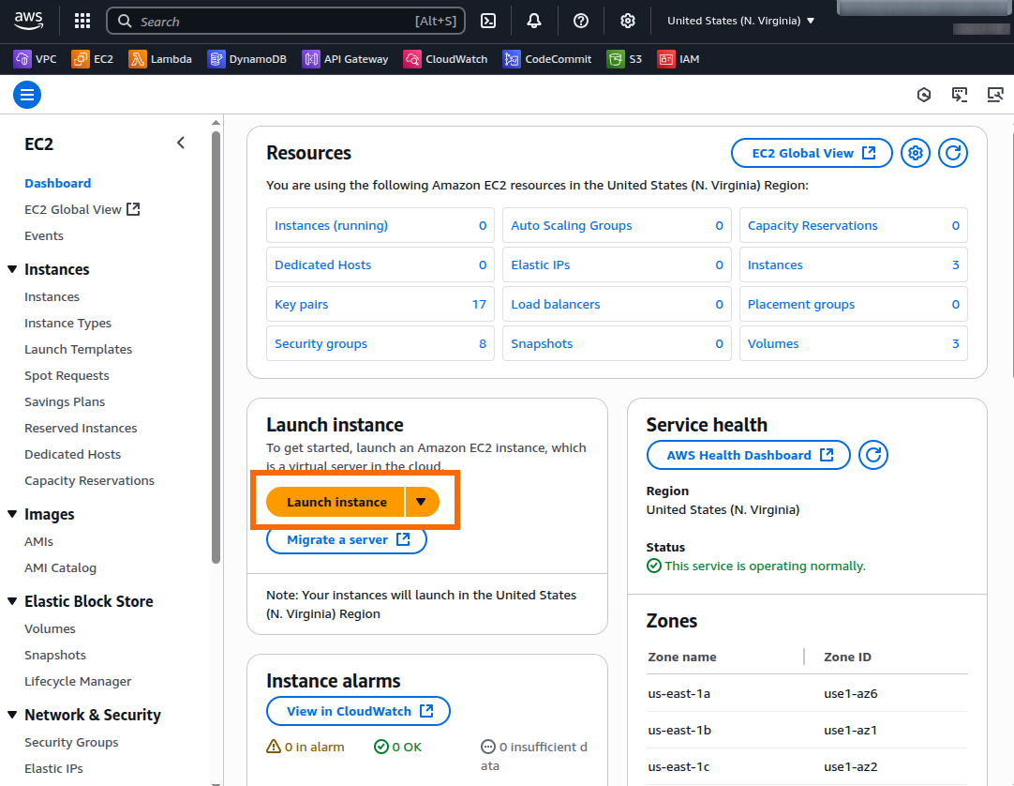Viewport: 1014px width, 786px height.
Task: Open the Resources panel settings gear
Action: pyautogui.click(x=915, y=152)
